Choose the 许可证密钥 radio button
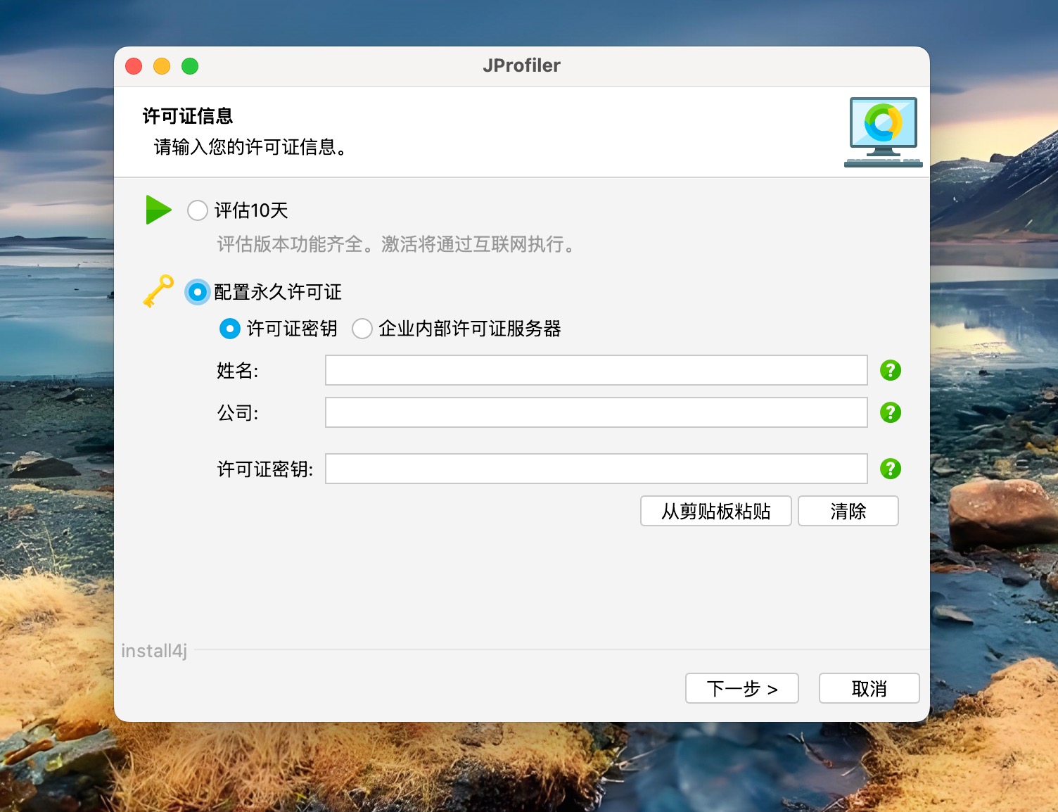This screenshot has width=1058, height=812. click(x=230, y=329)
